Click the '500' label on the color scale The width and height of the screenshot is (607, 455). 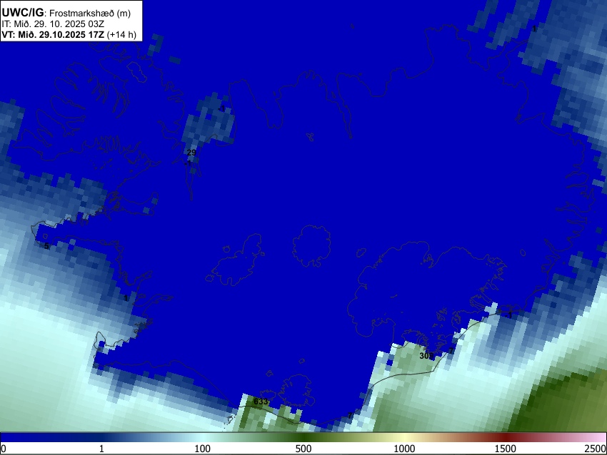(x=303, y=449)
